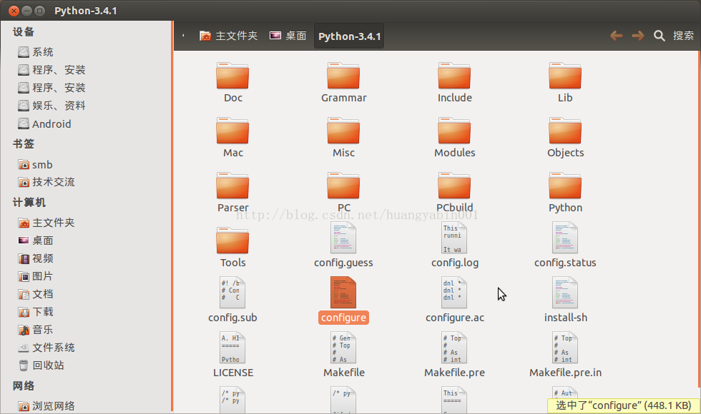
Task: Open 图片 folder in the sidebar
Action: click(36, 276)
